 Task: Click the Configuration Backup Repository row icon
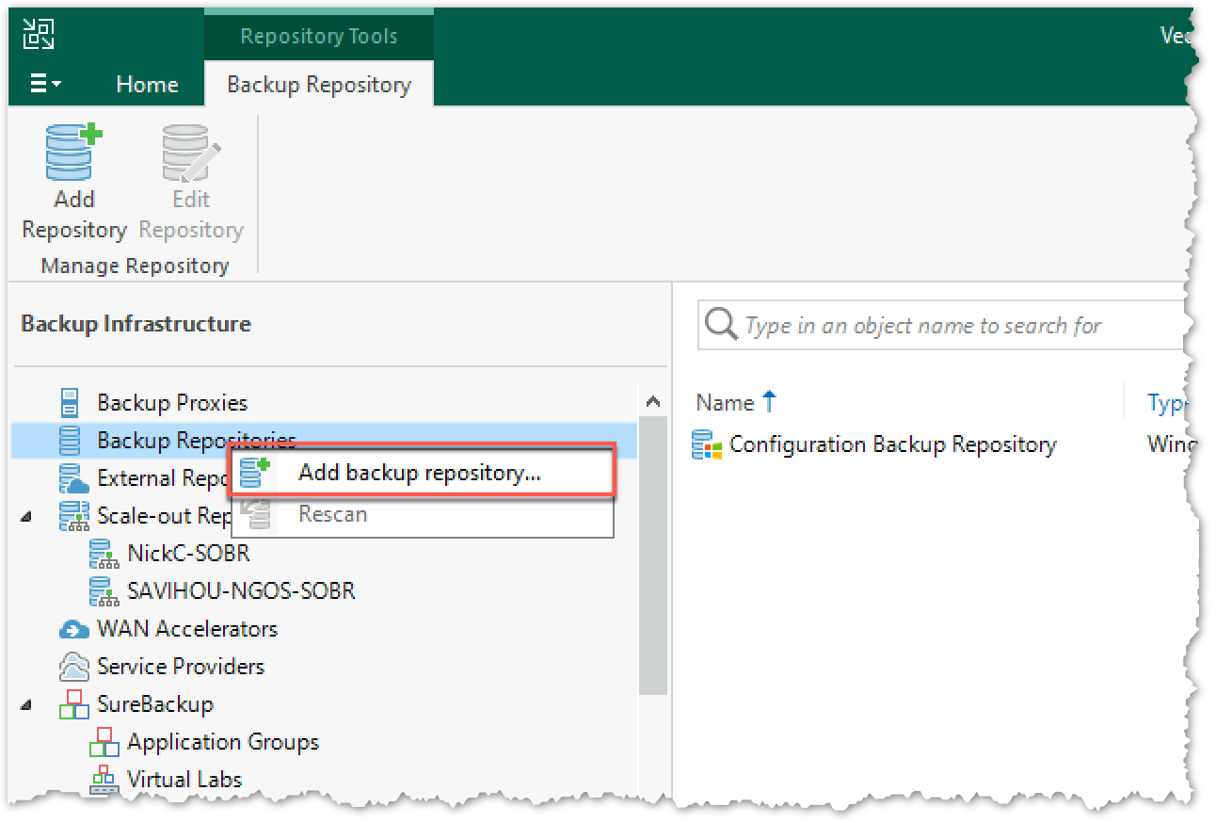tap(707, 444)
